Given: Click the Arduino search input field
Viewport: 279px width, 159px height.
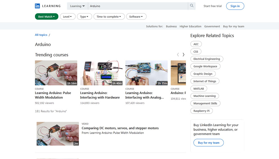Looking at the screenshot, I should [138, 6].
